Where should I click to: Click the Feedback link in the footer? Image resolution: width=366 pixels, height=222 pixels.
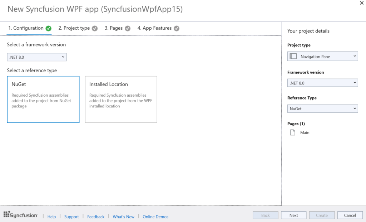point(95,217)
